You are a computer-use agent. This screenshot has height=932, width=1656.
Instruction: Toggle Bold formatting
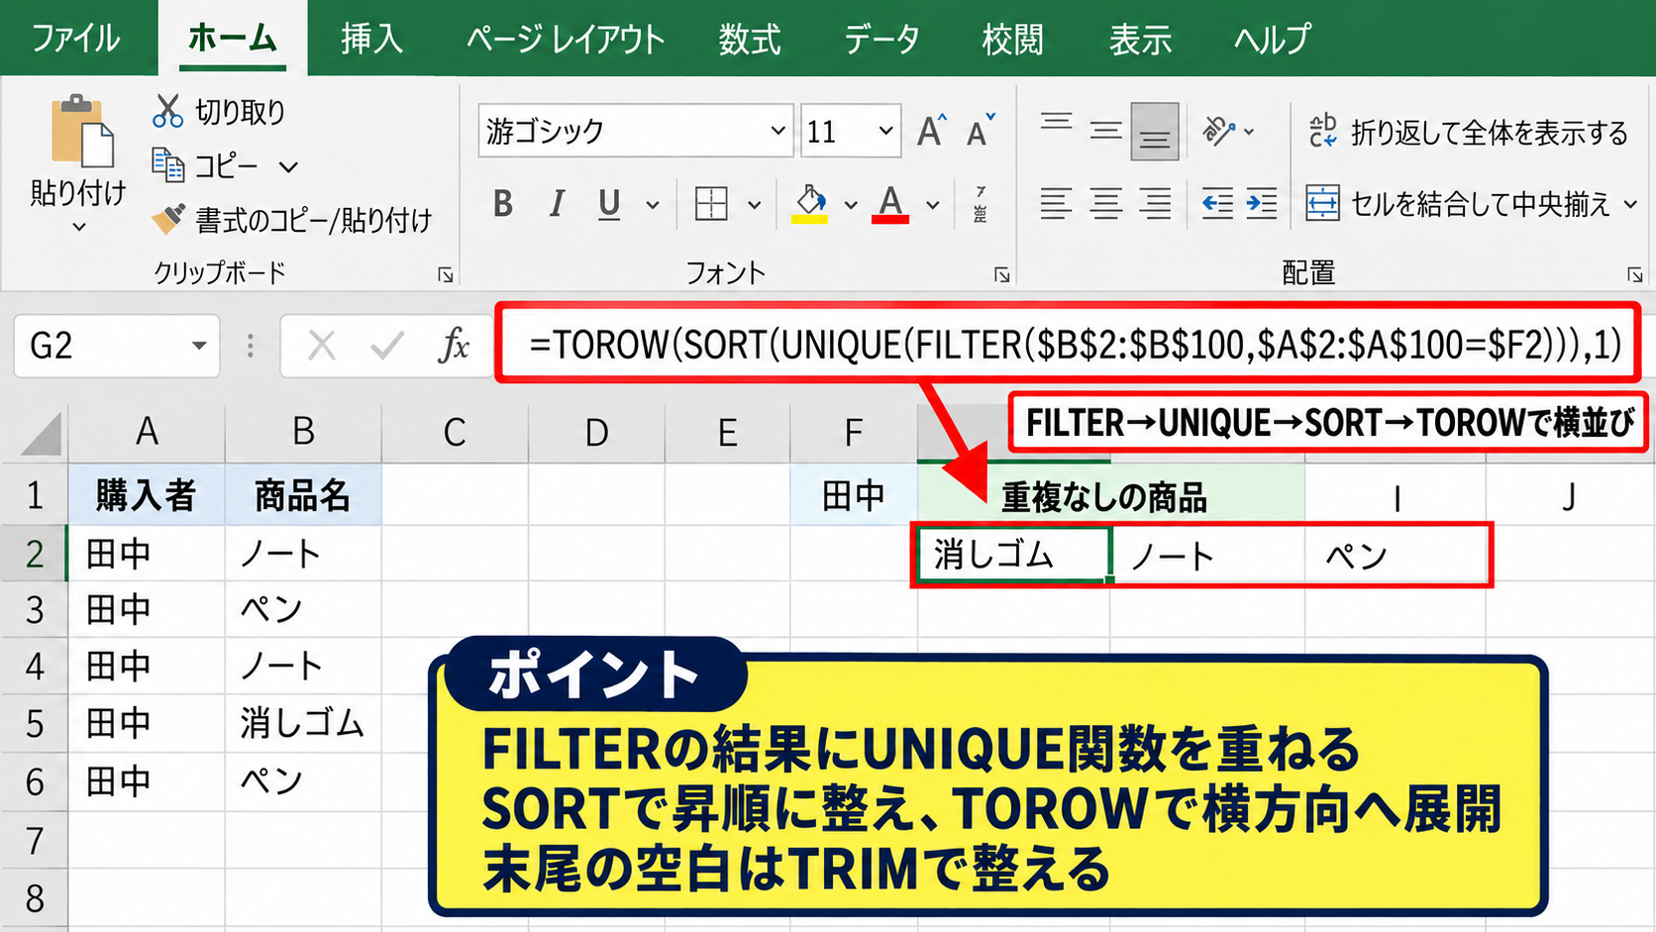(x=503, y=204)
